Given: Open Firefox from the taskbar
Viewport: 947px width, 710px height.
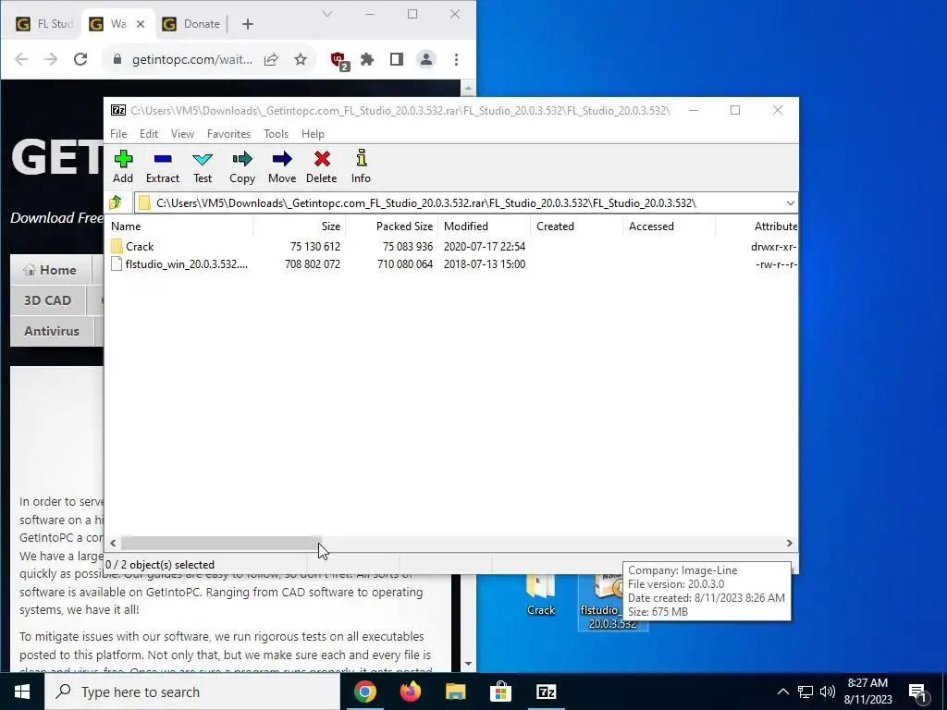Looking at the screenshot, I should point(411,692).
